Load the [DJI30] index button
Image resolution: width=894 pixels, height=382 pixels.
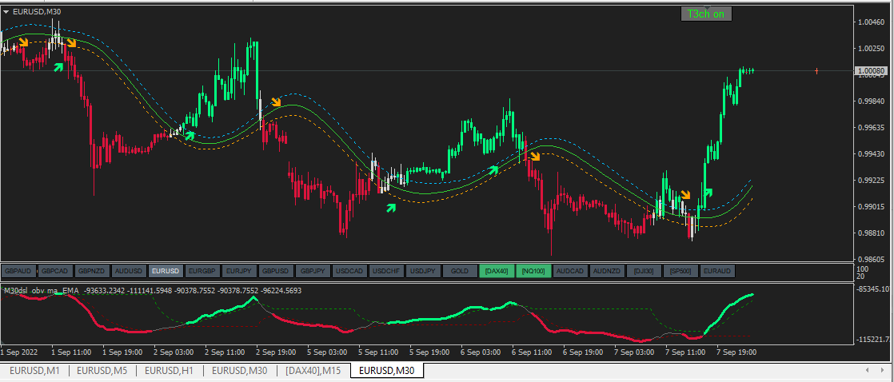pos(644,271)
